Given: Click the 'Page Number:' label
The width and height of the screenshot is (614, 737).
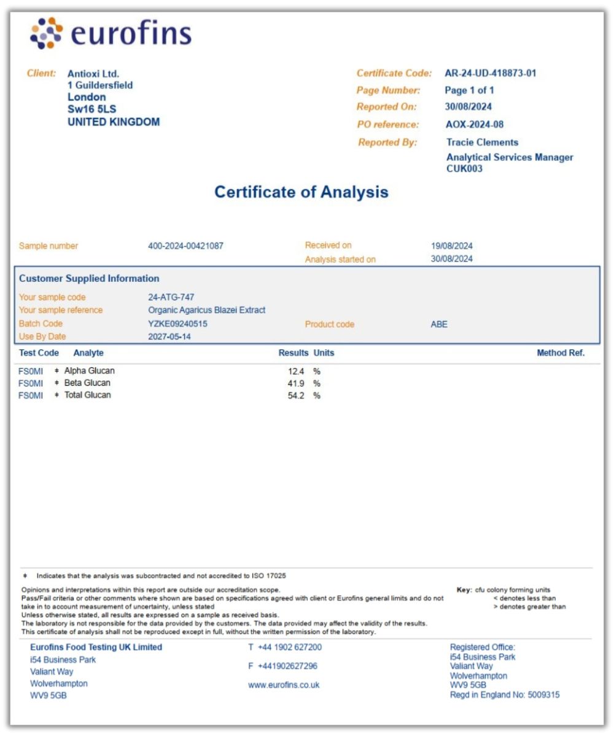Looking at the screenshot, I should pos(389,90).
